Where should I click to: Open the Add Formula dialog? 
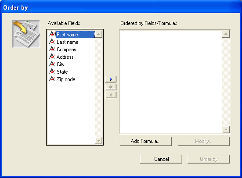tap(146, 141)
